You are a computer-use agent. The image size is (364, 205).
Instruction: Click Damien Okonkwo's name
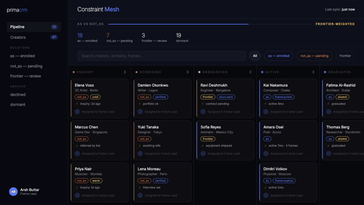(153, 85)
